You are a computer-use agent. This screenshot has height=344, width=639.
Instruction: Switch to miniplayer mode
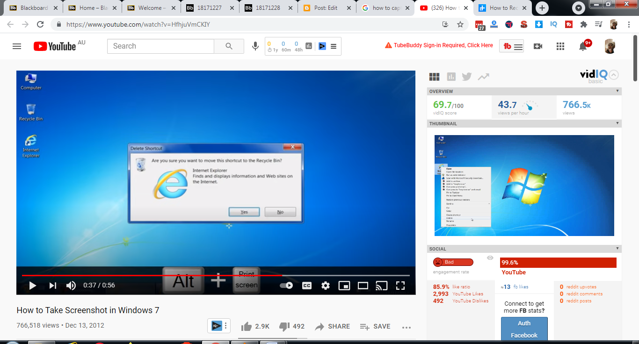pyautogui.click(x=344, y=286)
